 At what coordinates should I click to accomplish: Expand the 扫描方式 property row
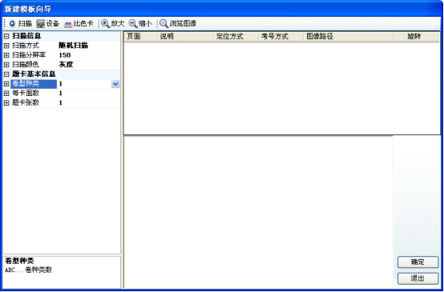(6, 46)
